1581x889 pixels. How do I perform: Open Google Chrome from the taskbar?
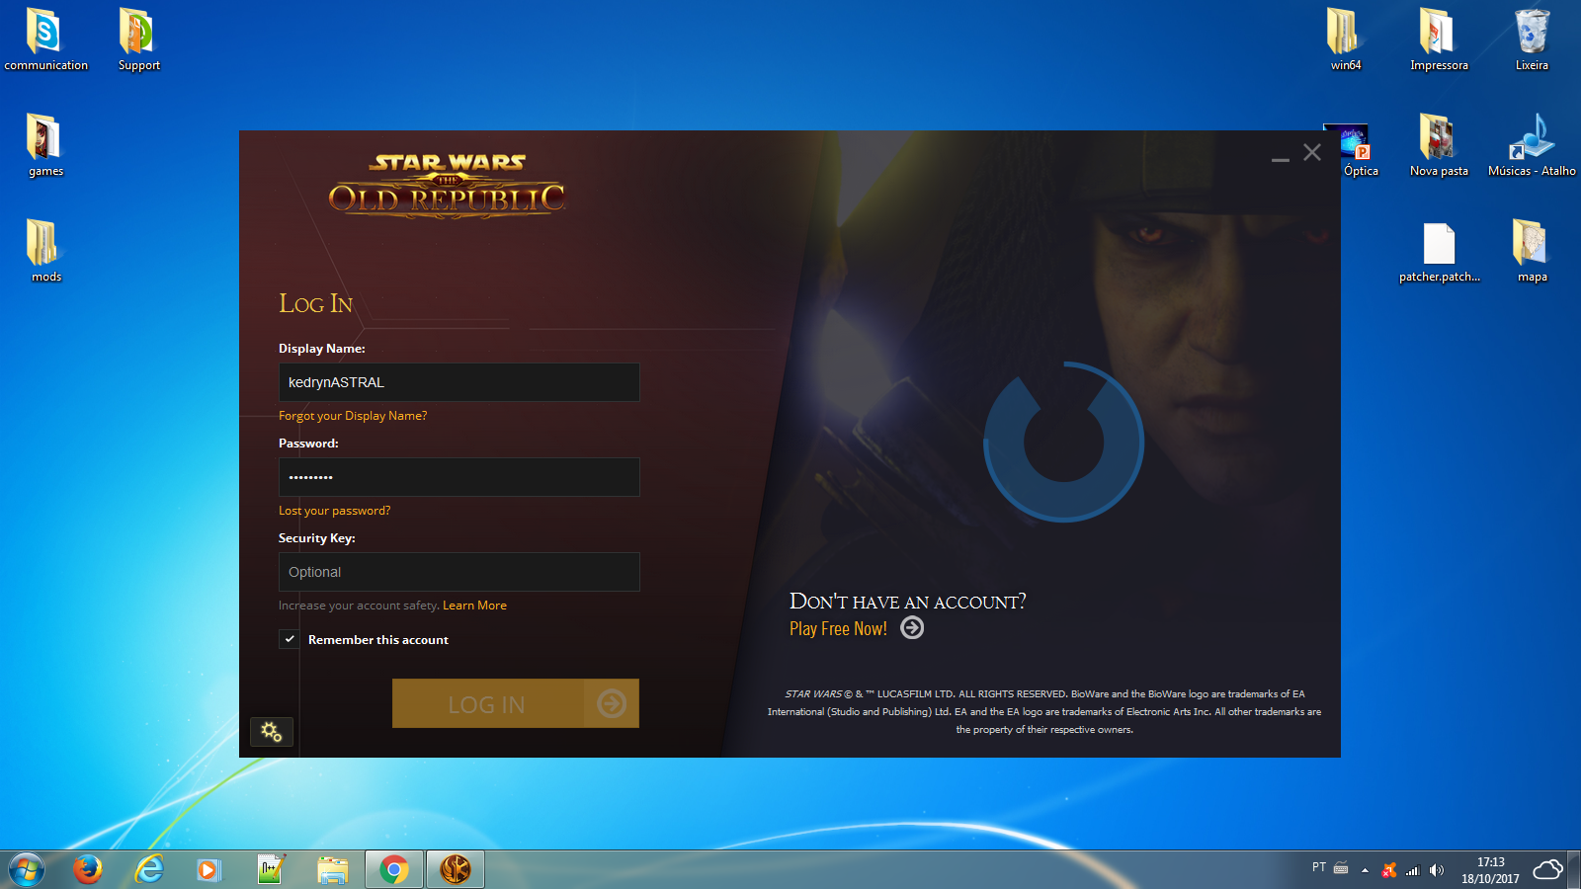coord(393,869)
